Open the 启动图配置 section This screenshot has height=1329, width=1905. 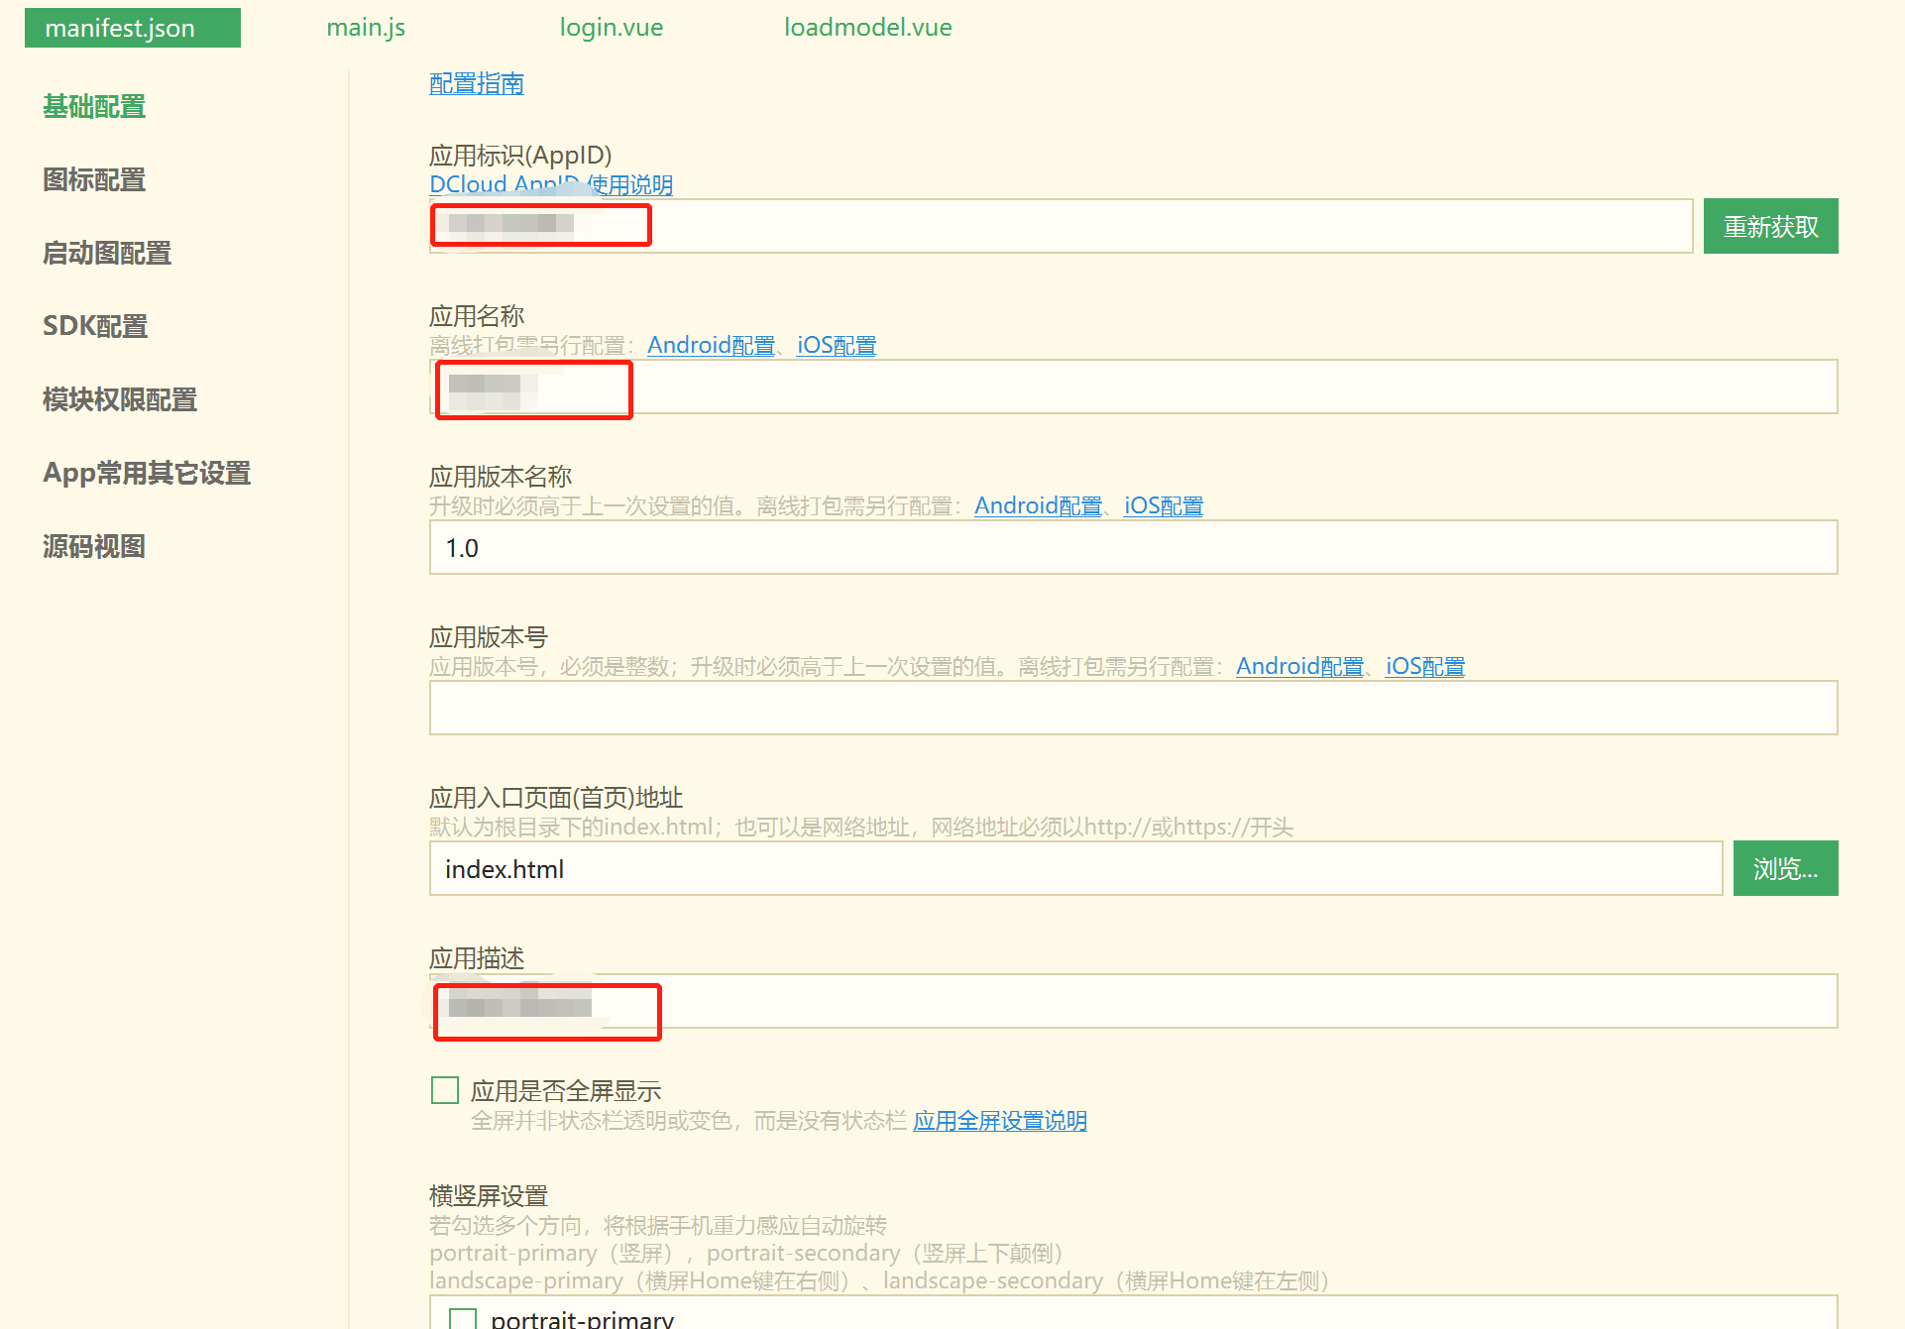[106, 253]
